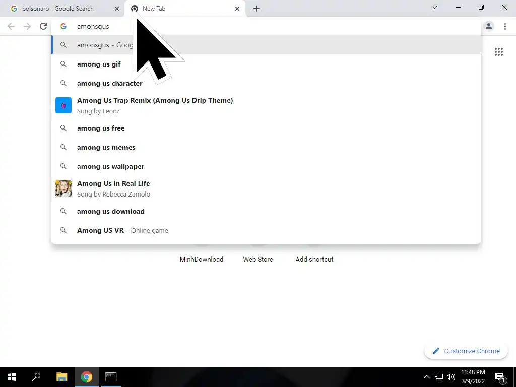This screenshot has height=387, width=516.
Task: Open the tab search chevron
Action: (x=435, y=7)
